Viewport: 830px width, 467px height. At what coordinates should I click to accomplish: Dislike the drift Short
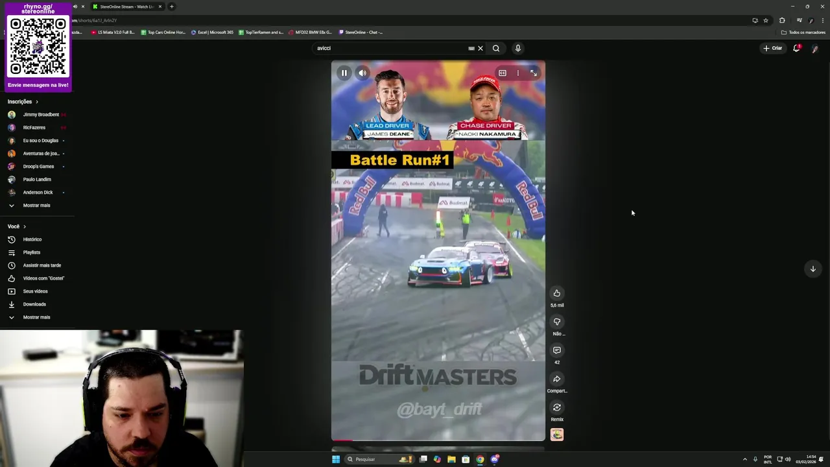click(557, 322)
